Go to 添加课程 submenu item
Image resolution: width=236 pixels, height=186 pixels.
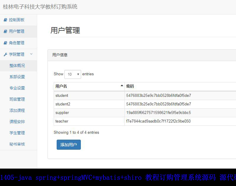point(17,110)
